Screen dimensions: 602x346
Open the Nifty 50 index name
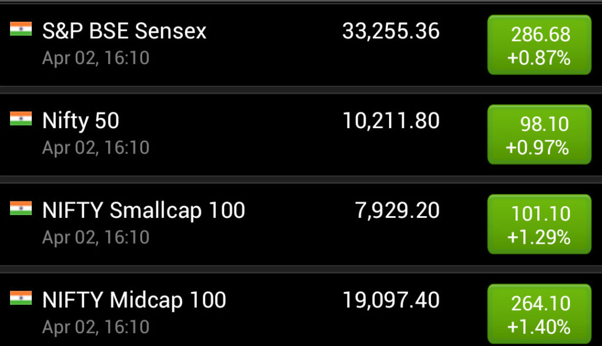point(81,121)
